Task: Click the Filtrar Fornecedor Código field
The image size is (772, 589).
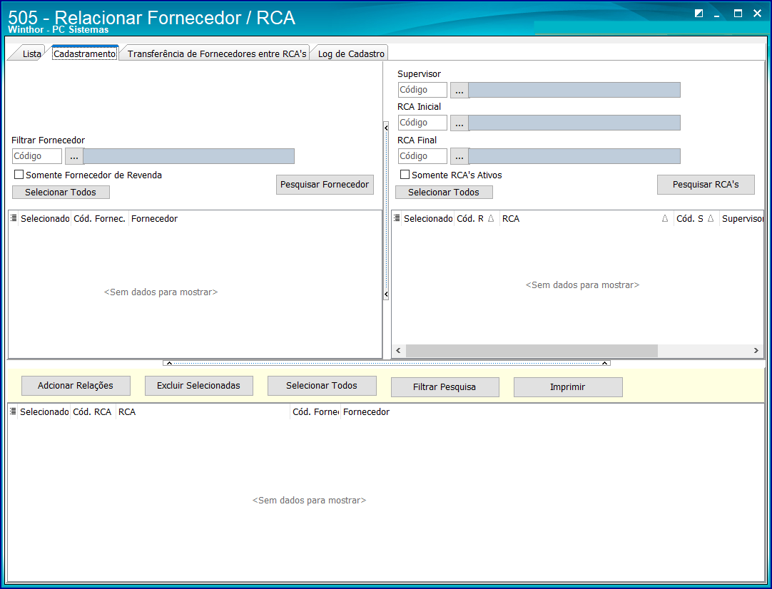Action: 37,156
